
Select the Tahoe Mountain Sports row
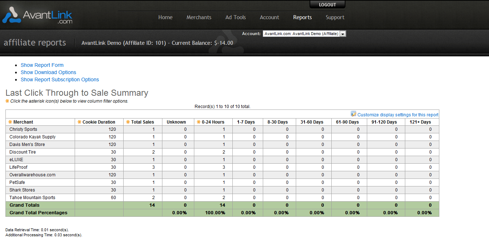(x=222, y=198)
